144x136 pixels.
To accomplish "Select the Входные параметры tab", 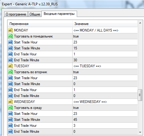I will pos(59,14).
